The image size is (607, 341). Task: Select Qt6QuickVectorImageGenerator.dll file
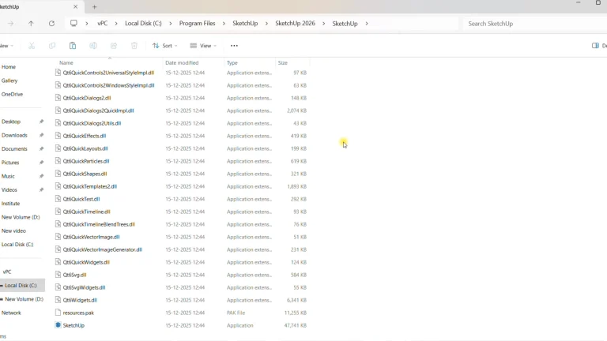coord(103,249)
